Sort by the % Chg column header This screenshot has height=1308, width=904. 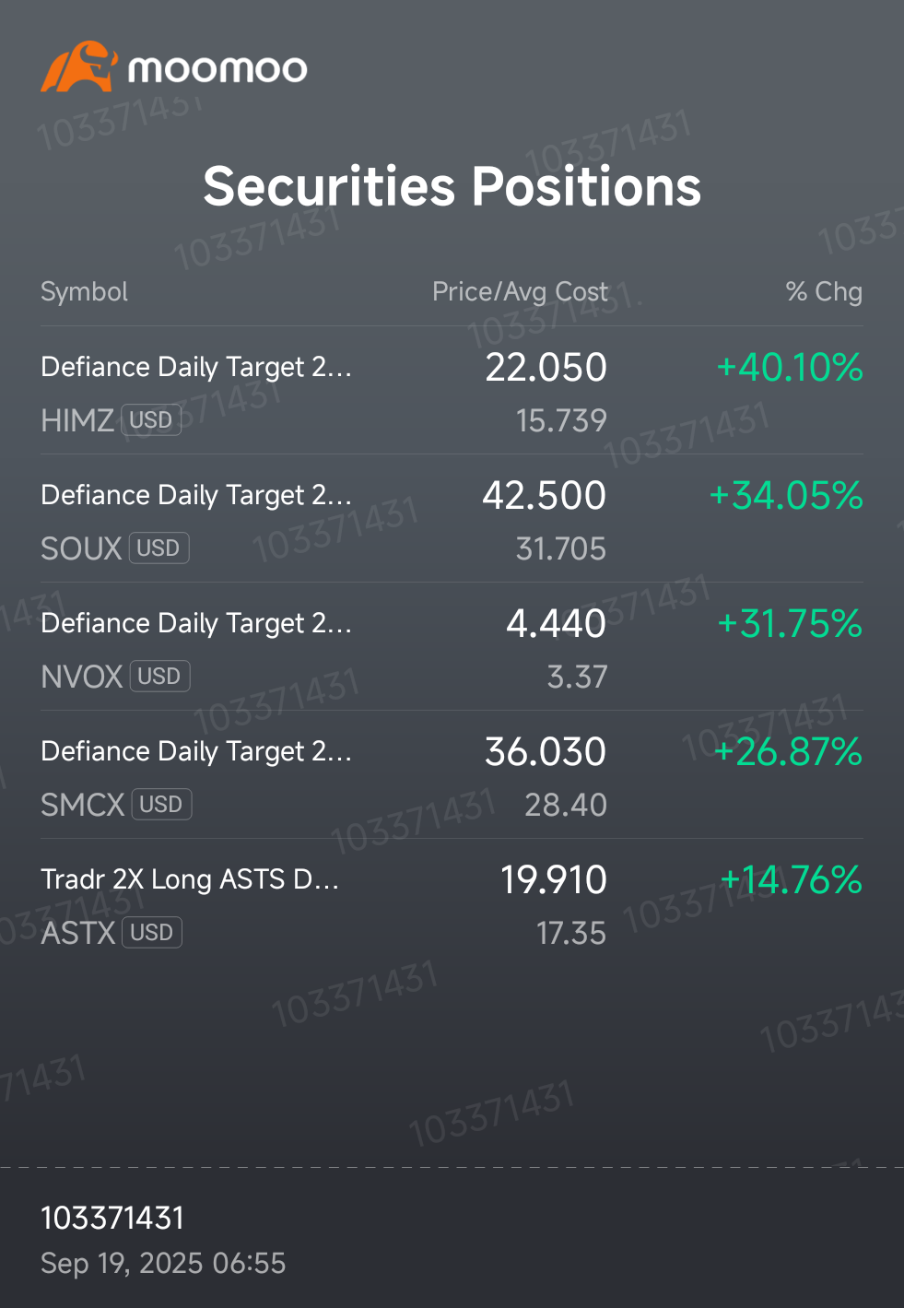[x=824, y=292]
